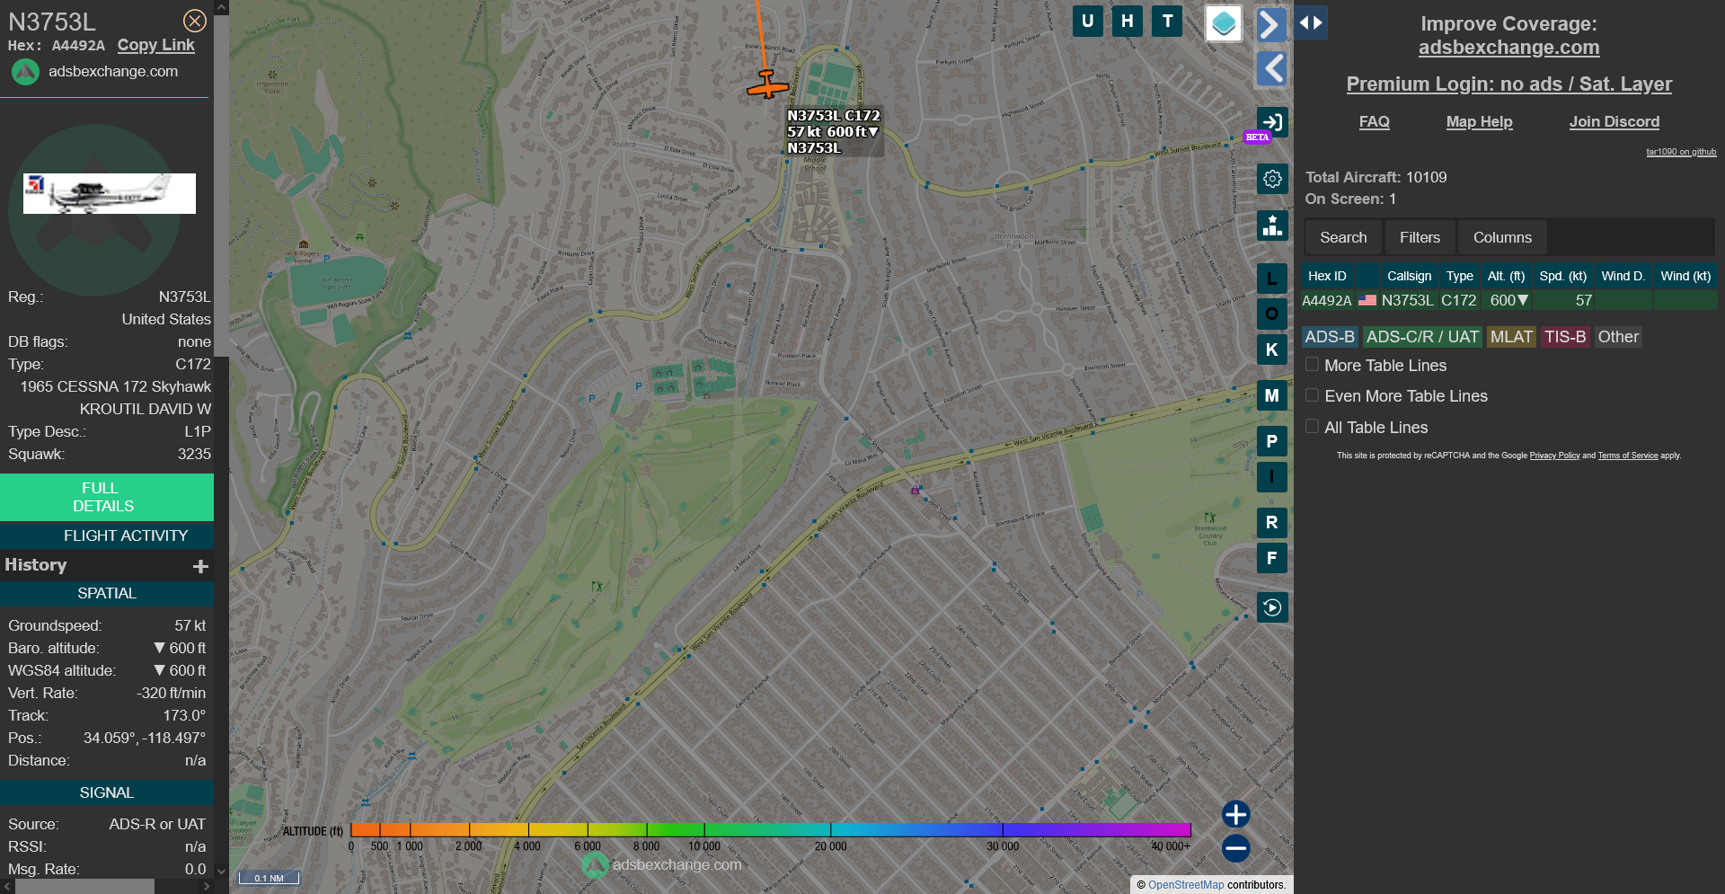Open the Search tab

(1343, 237)
